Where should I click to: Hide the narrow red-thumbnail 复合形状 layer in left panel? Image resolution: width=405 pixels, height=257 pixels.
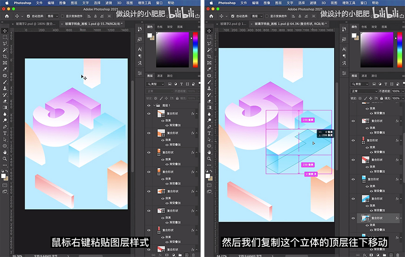point(149,230)
